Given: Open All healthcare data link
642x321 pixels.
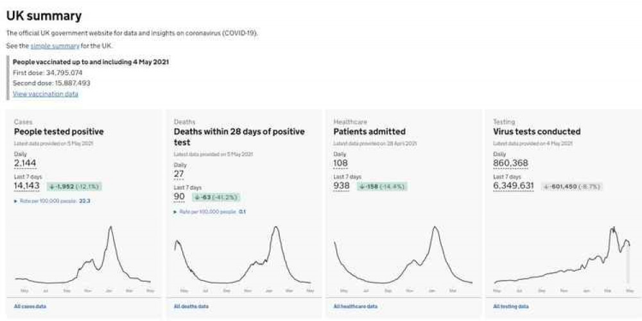Looking at the screenshot, I should tap(354, 306).
